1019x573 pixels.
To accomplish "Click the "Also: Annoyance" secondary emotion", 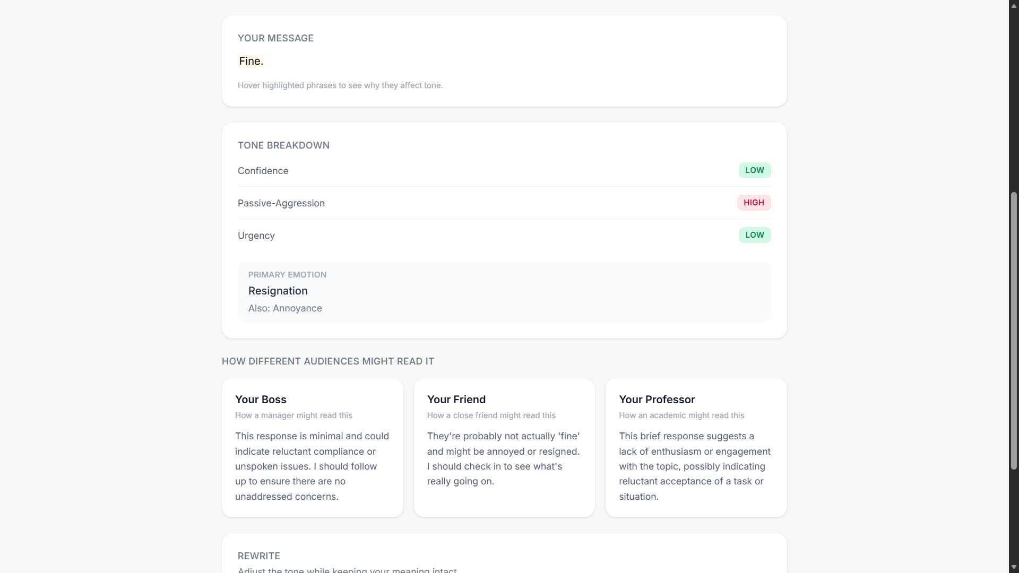I will [x=285, y=308].
